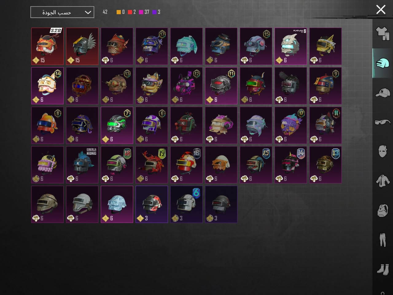Image resolution: width=393 pixels, height=295 pixels.
Task: Select the Godzilla Kong helmet skin
Action: coord(82,165)
